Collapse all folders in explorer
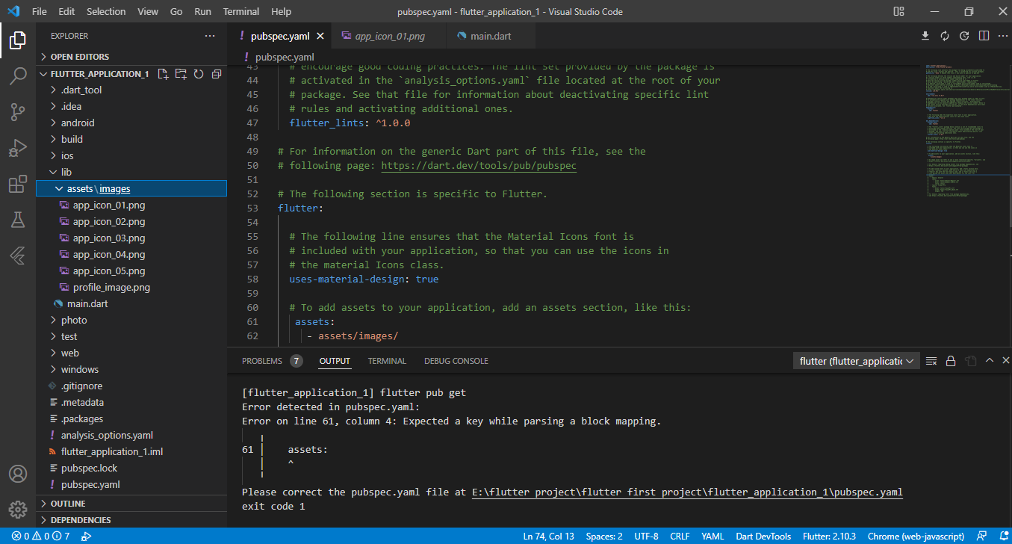 click(217, 74)
